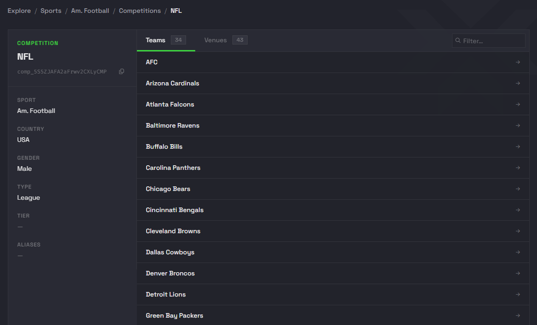537x325 pixels.
Task: Open the Baltimore Ravens team
Action: [x=333, y=126]
